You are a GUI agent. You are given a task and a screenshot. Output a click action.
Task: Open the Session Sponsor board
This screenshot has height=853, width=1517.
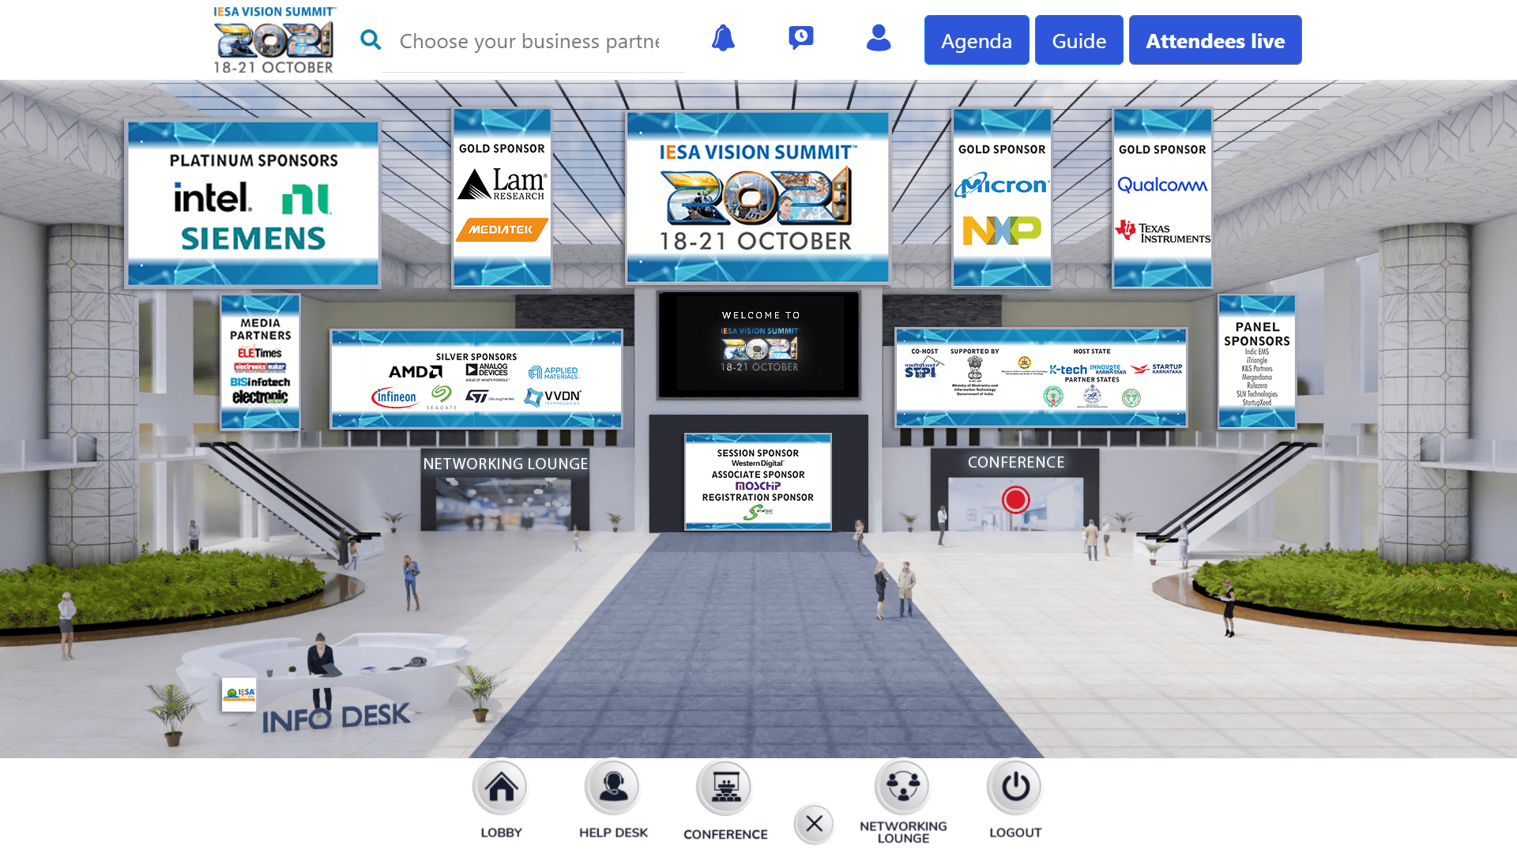(x=758, y=481)
